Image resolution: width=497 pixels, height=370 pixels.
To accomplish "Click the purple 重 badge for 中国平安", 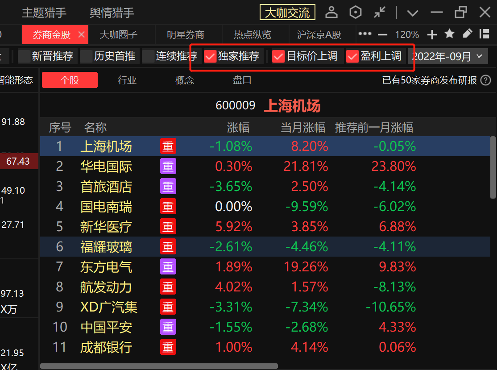I will point(168,327).
